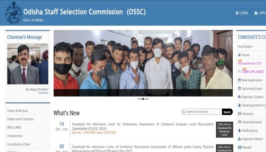Click the lock icon on LOGIN
This screenshot has width=266, height=152.
tap(237, 13)
